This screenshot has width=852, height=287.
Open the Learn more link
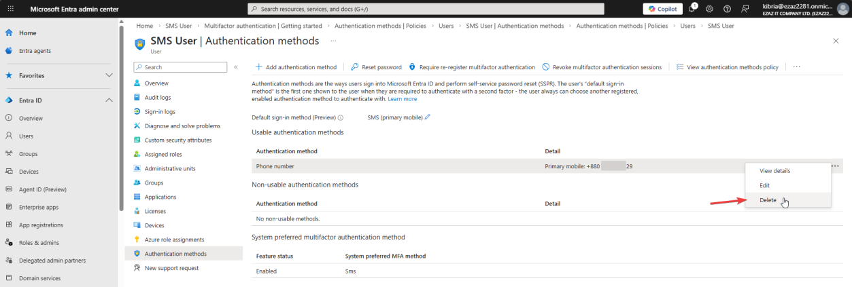click(403, 99)
